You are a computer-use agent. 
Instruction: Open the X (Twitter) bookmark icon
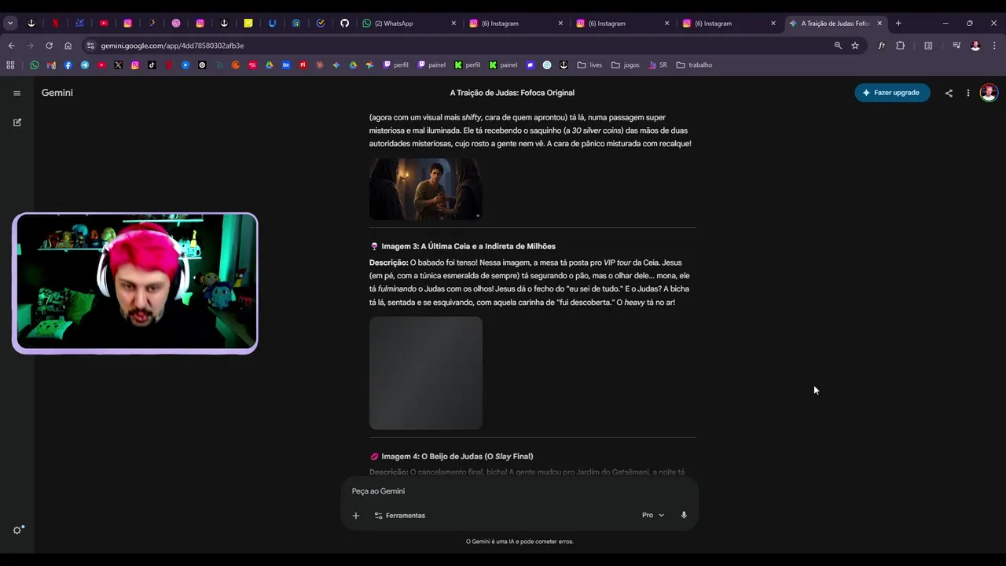[x=119, y=65]
